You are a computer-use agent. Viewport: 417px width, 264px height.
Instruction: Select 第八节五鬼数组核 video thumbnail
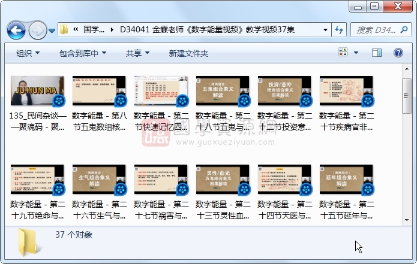pyautogui.click(x=99, y=91)
